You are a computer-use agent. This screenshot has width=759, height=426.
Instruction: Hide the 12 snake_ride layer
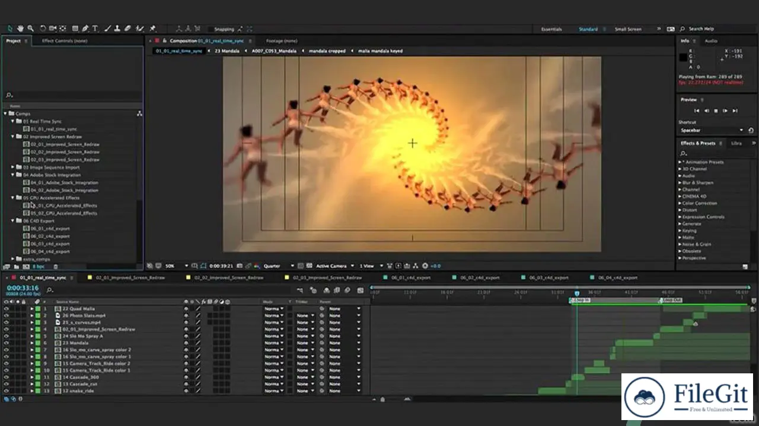click(6, 390)
